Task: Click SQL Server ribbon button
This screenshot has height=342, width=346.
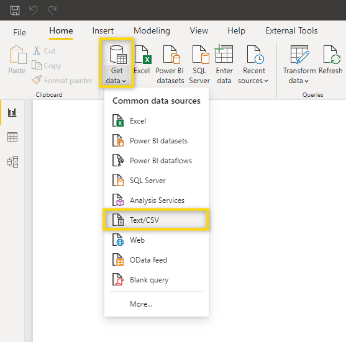Action: tap(199, 65)
